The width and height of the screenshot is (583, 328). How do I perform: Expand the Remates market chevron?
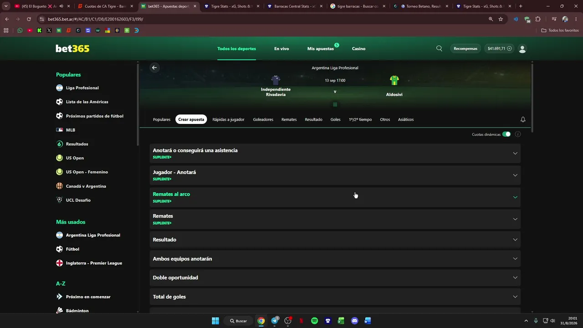tap(515, 219)
